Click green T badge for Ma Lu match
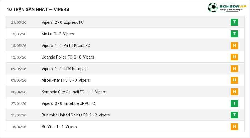The width and height of the screenshot is (250, 138). coord(234,34)
